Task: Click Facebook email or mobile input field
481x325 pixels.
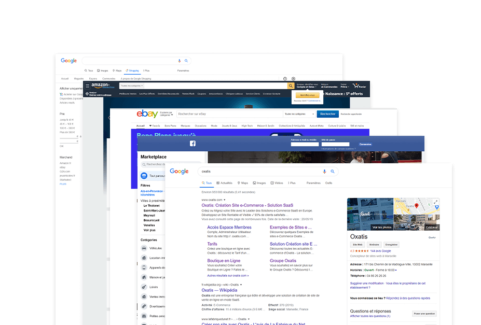Action: [305, 144]
